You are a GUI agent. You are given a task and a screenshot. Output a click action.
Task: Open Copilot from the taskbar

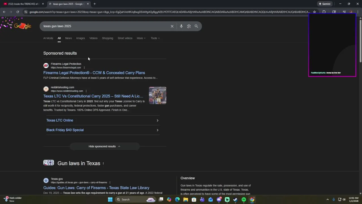169,199
